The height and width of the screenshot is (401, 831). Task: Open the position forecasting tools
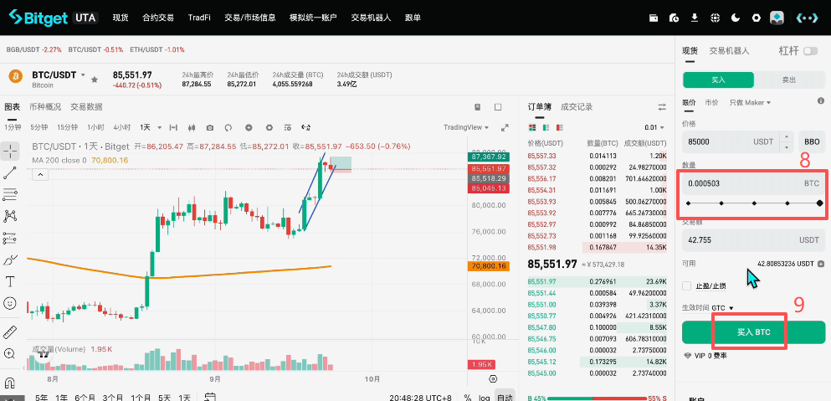[10, 238]
